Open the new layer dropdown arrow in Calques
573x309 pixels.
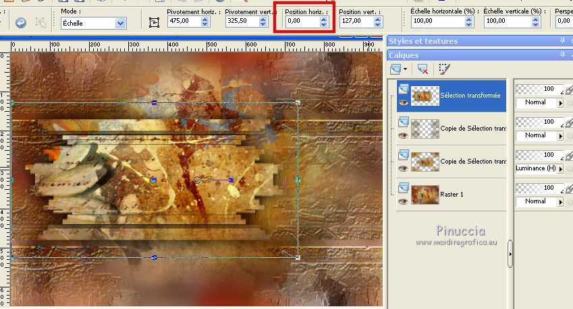click(x=405, y=69)
